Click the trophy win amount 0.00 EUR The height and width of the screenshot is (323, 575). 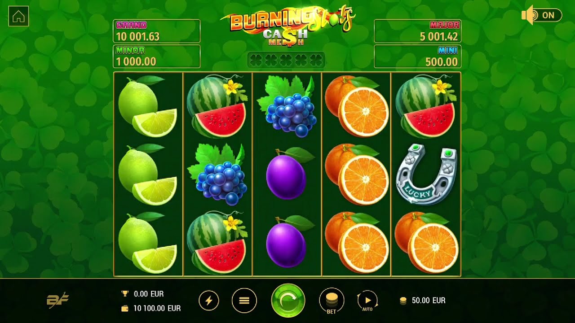coord(143,294)
